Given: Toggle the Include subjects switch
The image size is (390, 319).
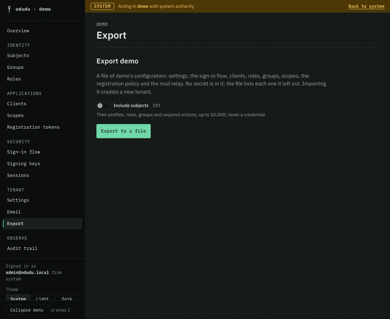Looking at the screenshot, I should click(103, 106).
